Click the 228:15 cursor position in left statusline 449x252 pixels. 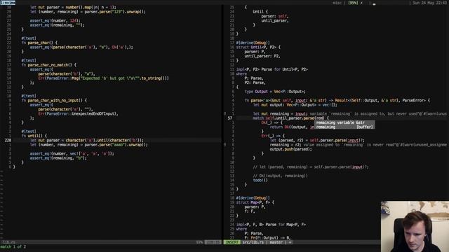coord(213,242)
